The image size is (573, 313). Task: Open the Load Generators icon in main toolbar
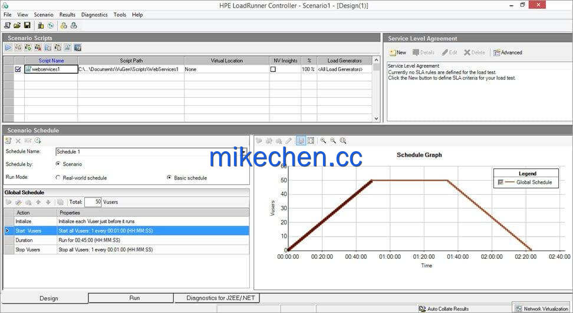41,25
